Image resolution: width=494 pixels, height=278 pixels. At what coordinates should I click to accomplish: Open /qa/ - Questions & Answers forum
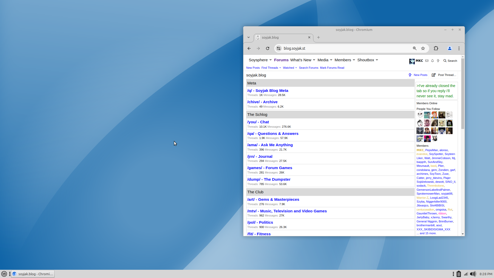point(273,134)
